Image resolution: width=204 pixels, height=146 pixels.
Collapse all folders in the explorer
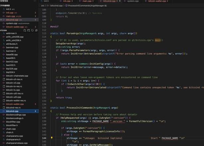[x=36, y=31]
